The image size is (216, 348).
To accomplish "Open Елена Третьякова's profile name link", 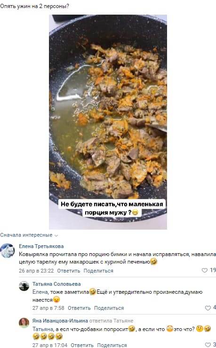I will [41, 246].
